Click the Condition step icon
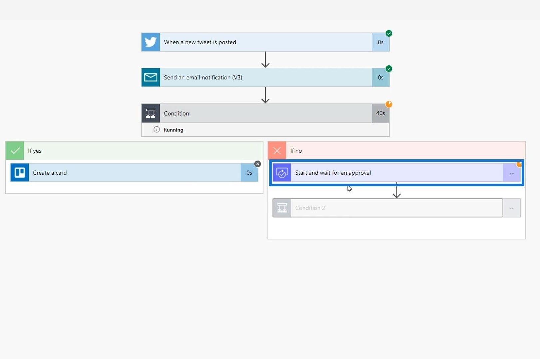This screenshot has height=359, width=540. click(151, 113)
